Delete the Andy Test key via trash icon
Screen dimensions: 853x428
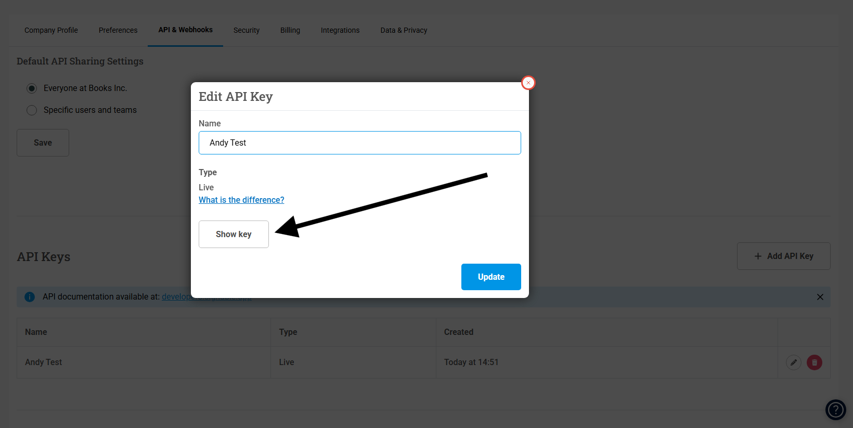815,362
